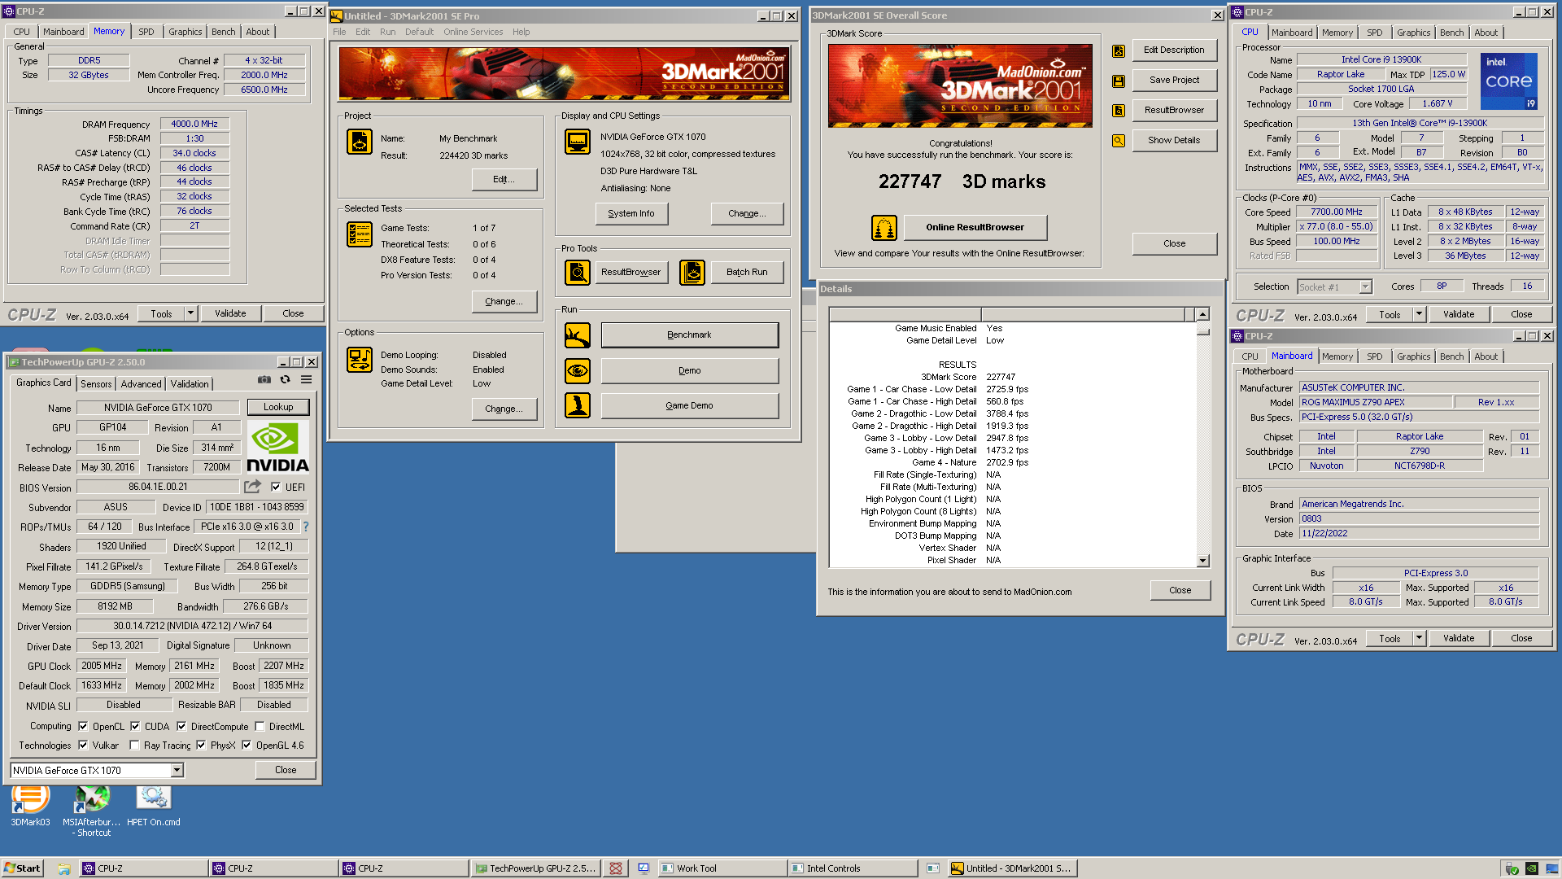Click the Edit... button under Project
This screenshot has height=879, width=1562.
pyautogui.click(x=504, y=179)
